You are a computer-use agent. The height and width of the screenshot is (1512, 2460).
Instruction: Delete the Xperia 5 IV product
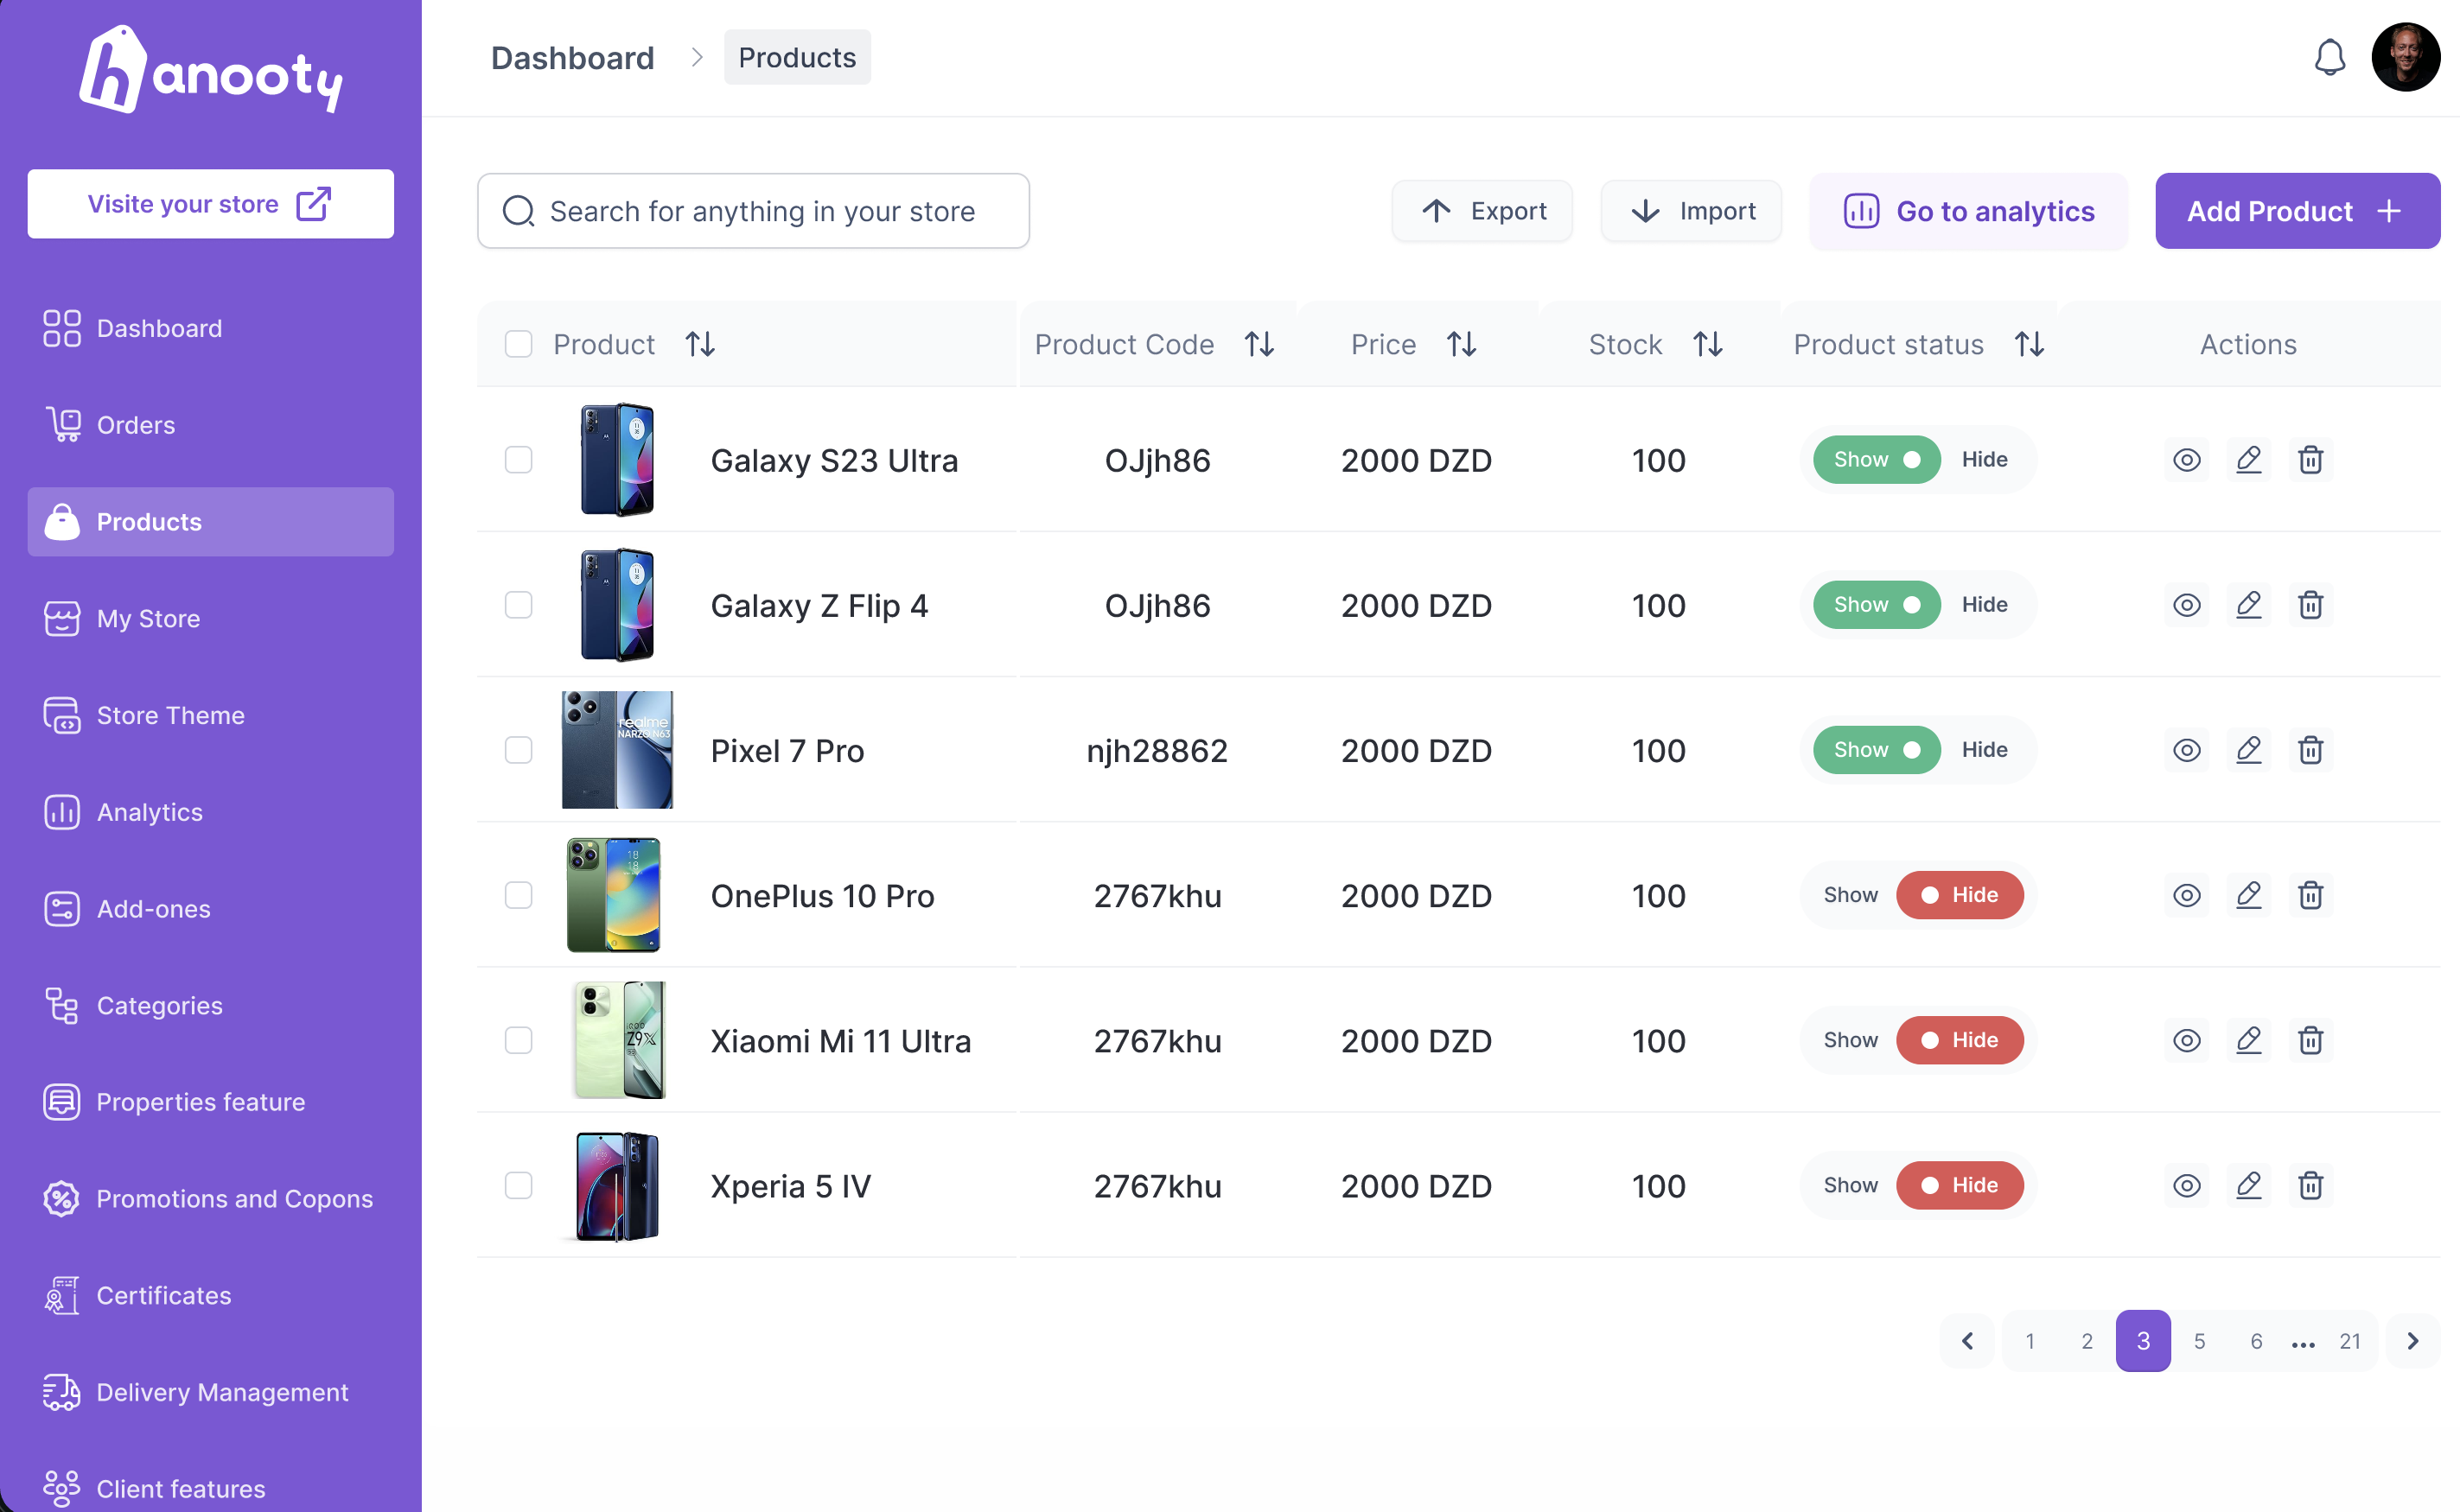click(x=2310, y=1185)
